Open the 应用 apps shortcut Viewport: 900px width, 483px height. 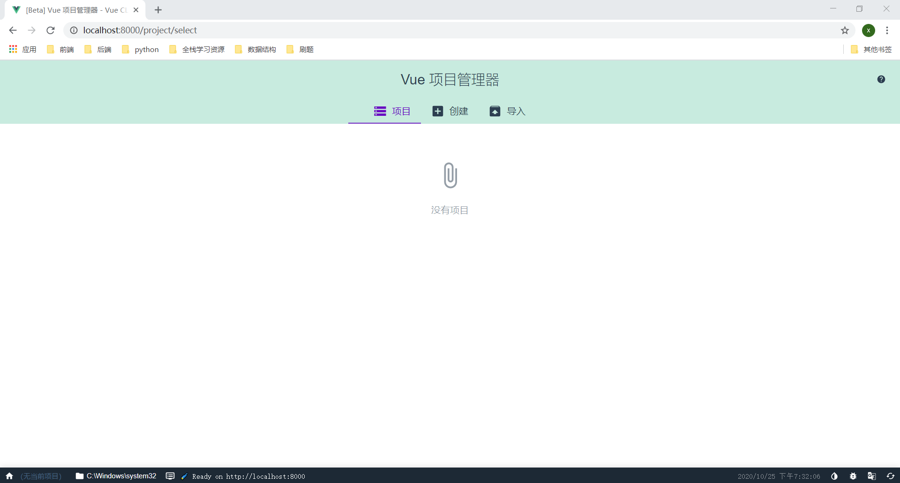pyautogui.click(x=22, y=49)
